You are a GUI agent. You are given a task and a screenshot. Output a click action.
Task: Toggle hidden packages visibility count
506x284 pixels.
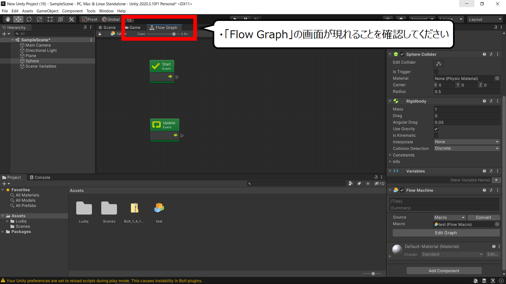click(x=379, y=183)
